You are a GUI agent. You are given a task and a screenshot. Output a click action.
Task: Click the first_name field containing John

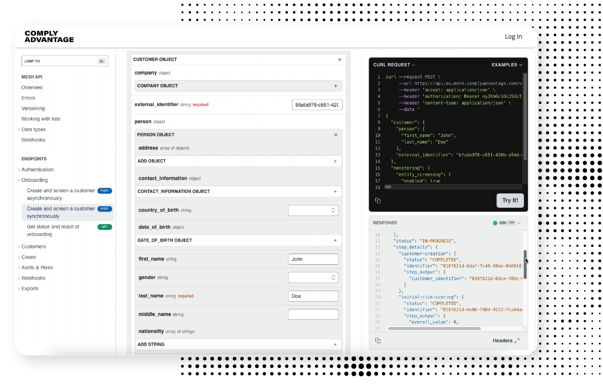pos(313,260)
